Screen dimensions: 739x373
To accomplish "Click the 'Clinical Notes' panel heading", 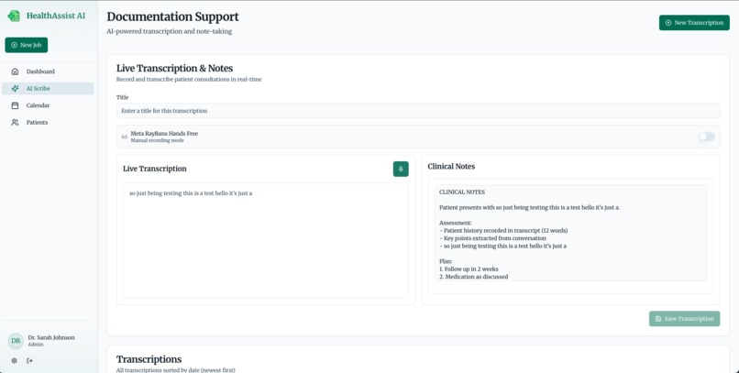I will click(451, 167).
